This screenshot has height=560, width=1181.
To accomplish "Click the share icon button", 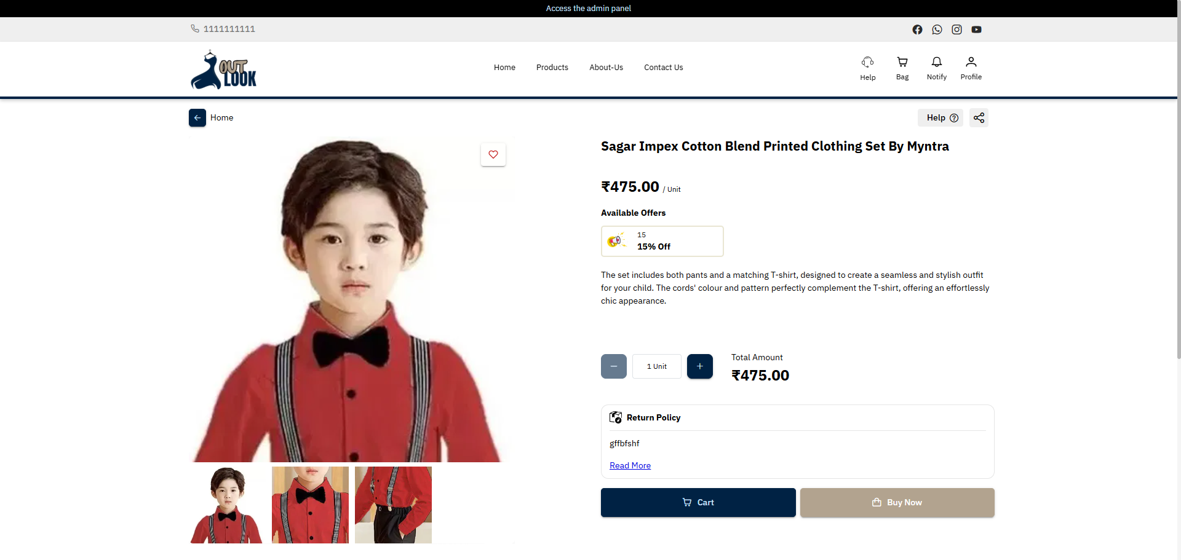I will click(979, 118).
